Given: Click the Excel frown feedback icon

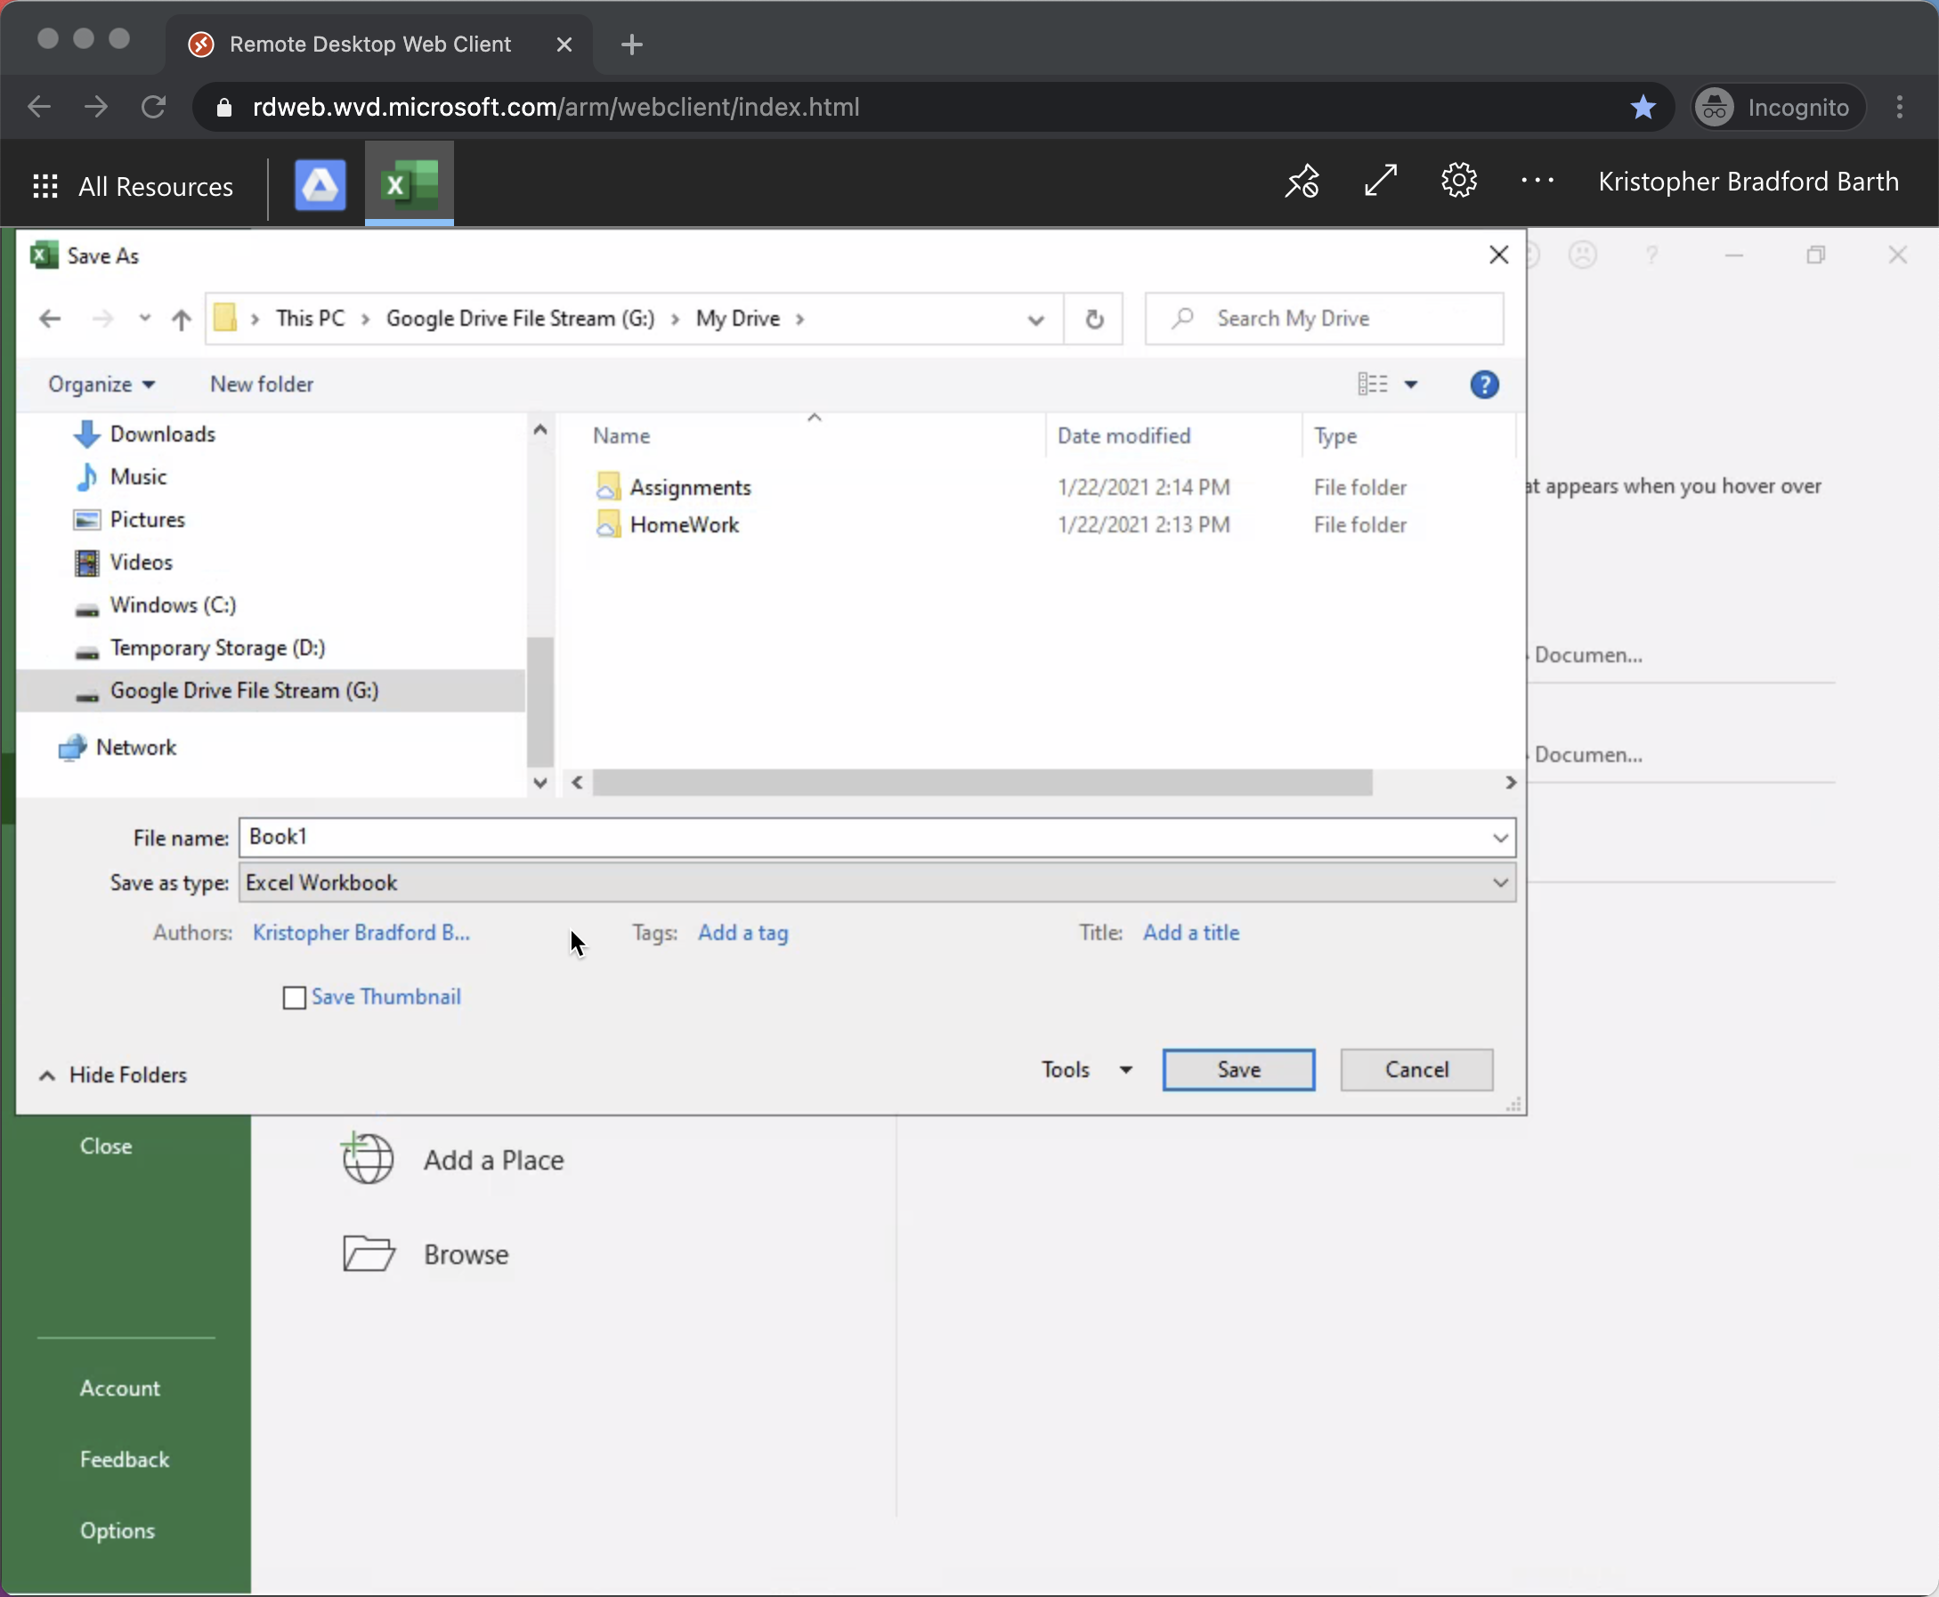Looking at the screenshot, I should pos(1582,255).
